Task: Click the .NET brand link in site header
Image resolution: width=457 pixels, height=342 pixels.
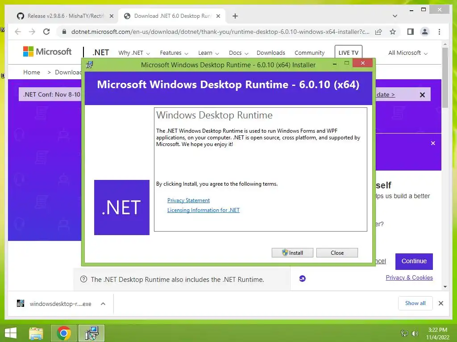Action: 100,53
